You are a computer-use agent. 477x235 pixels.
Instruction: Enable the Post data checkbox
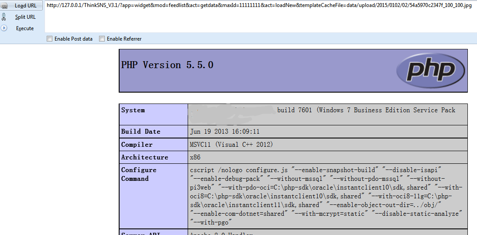49,39
